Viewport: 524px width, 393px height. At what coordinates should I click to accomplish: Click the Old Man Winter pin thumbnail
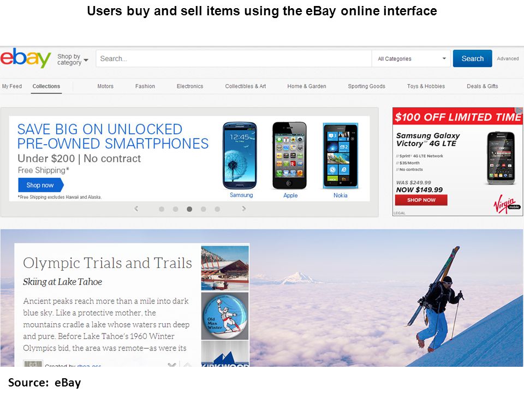click(225, 316)
